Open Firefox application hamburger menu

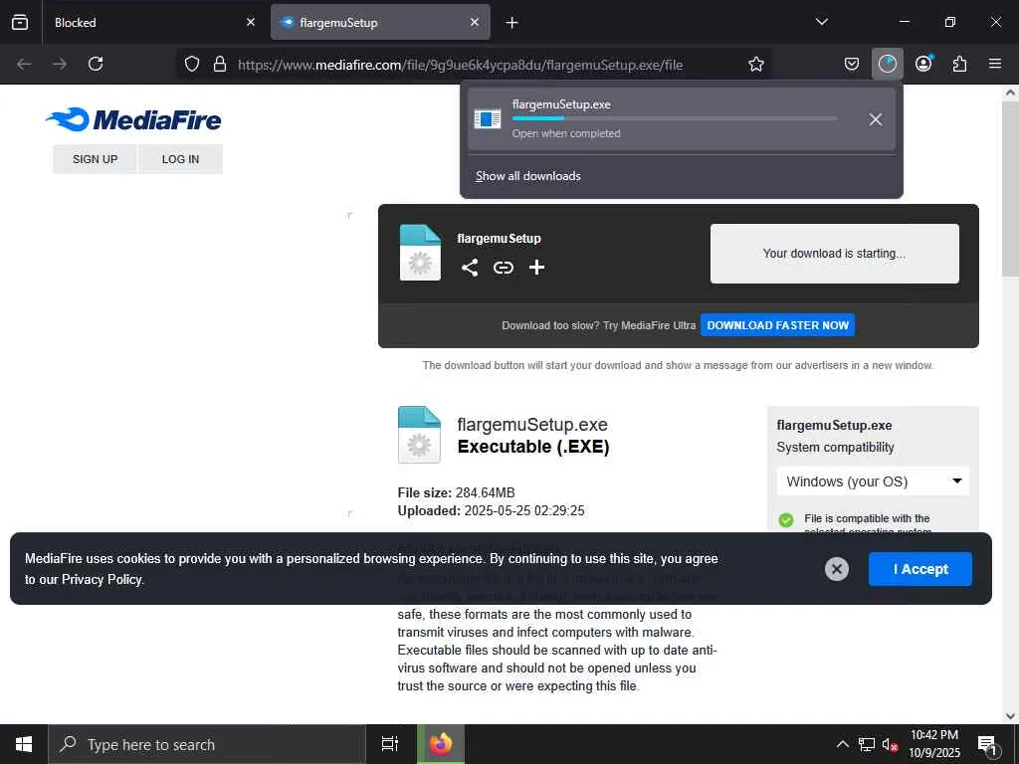[x=995, y=64]
